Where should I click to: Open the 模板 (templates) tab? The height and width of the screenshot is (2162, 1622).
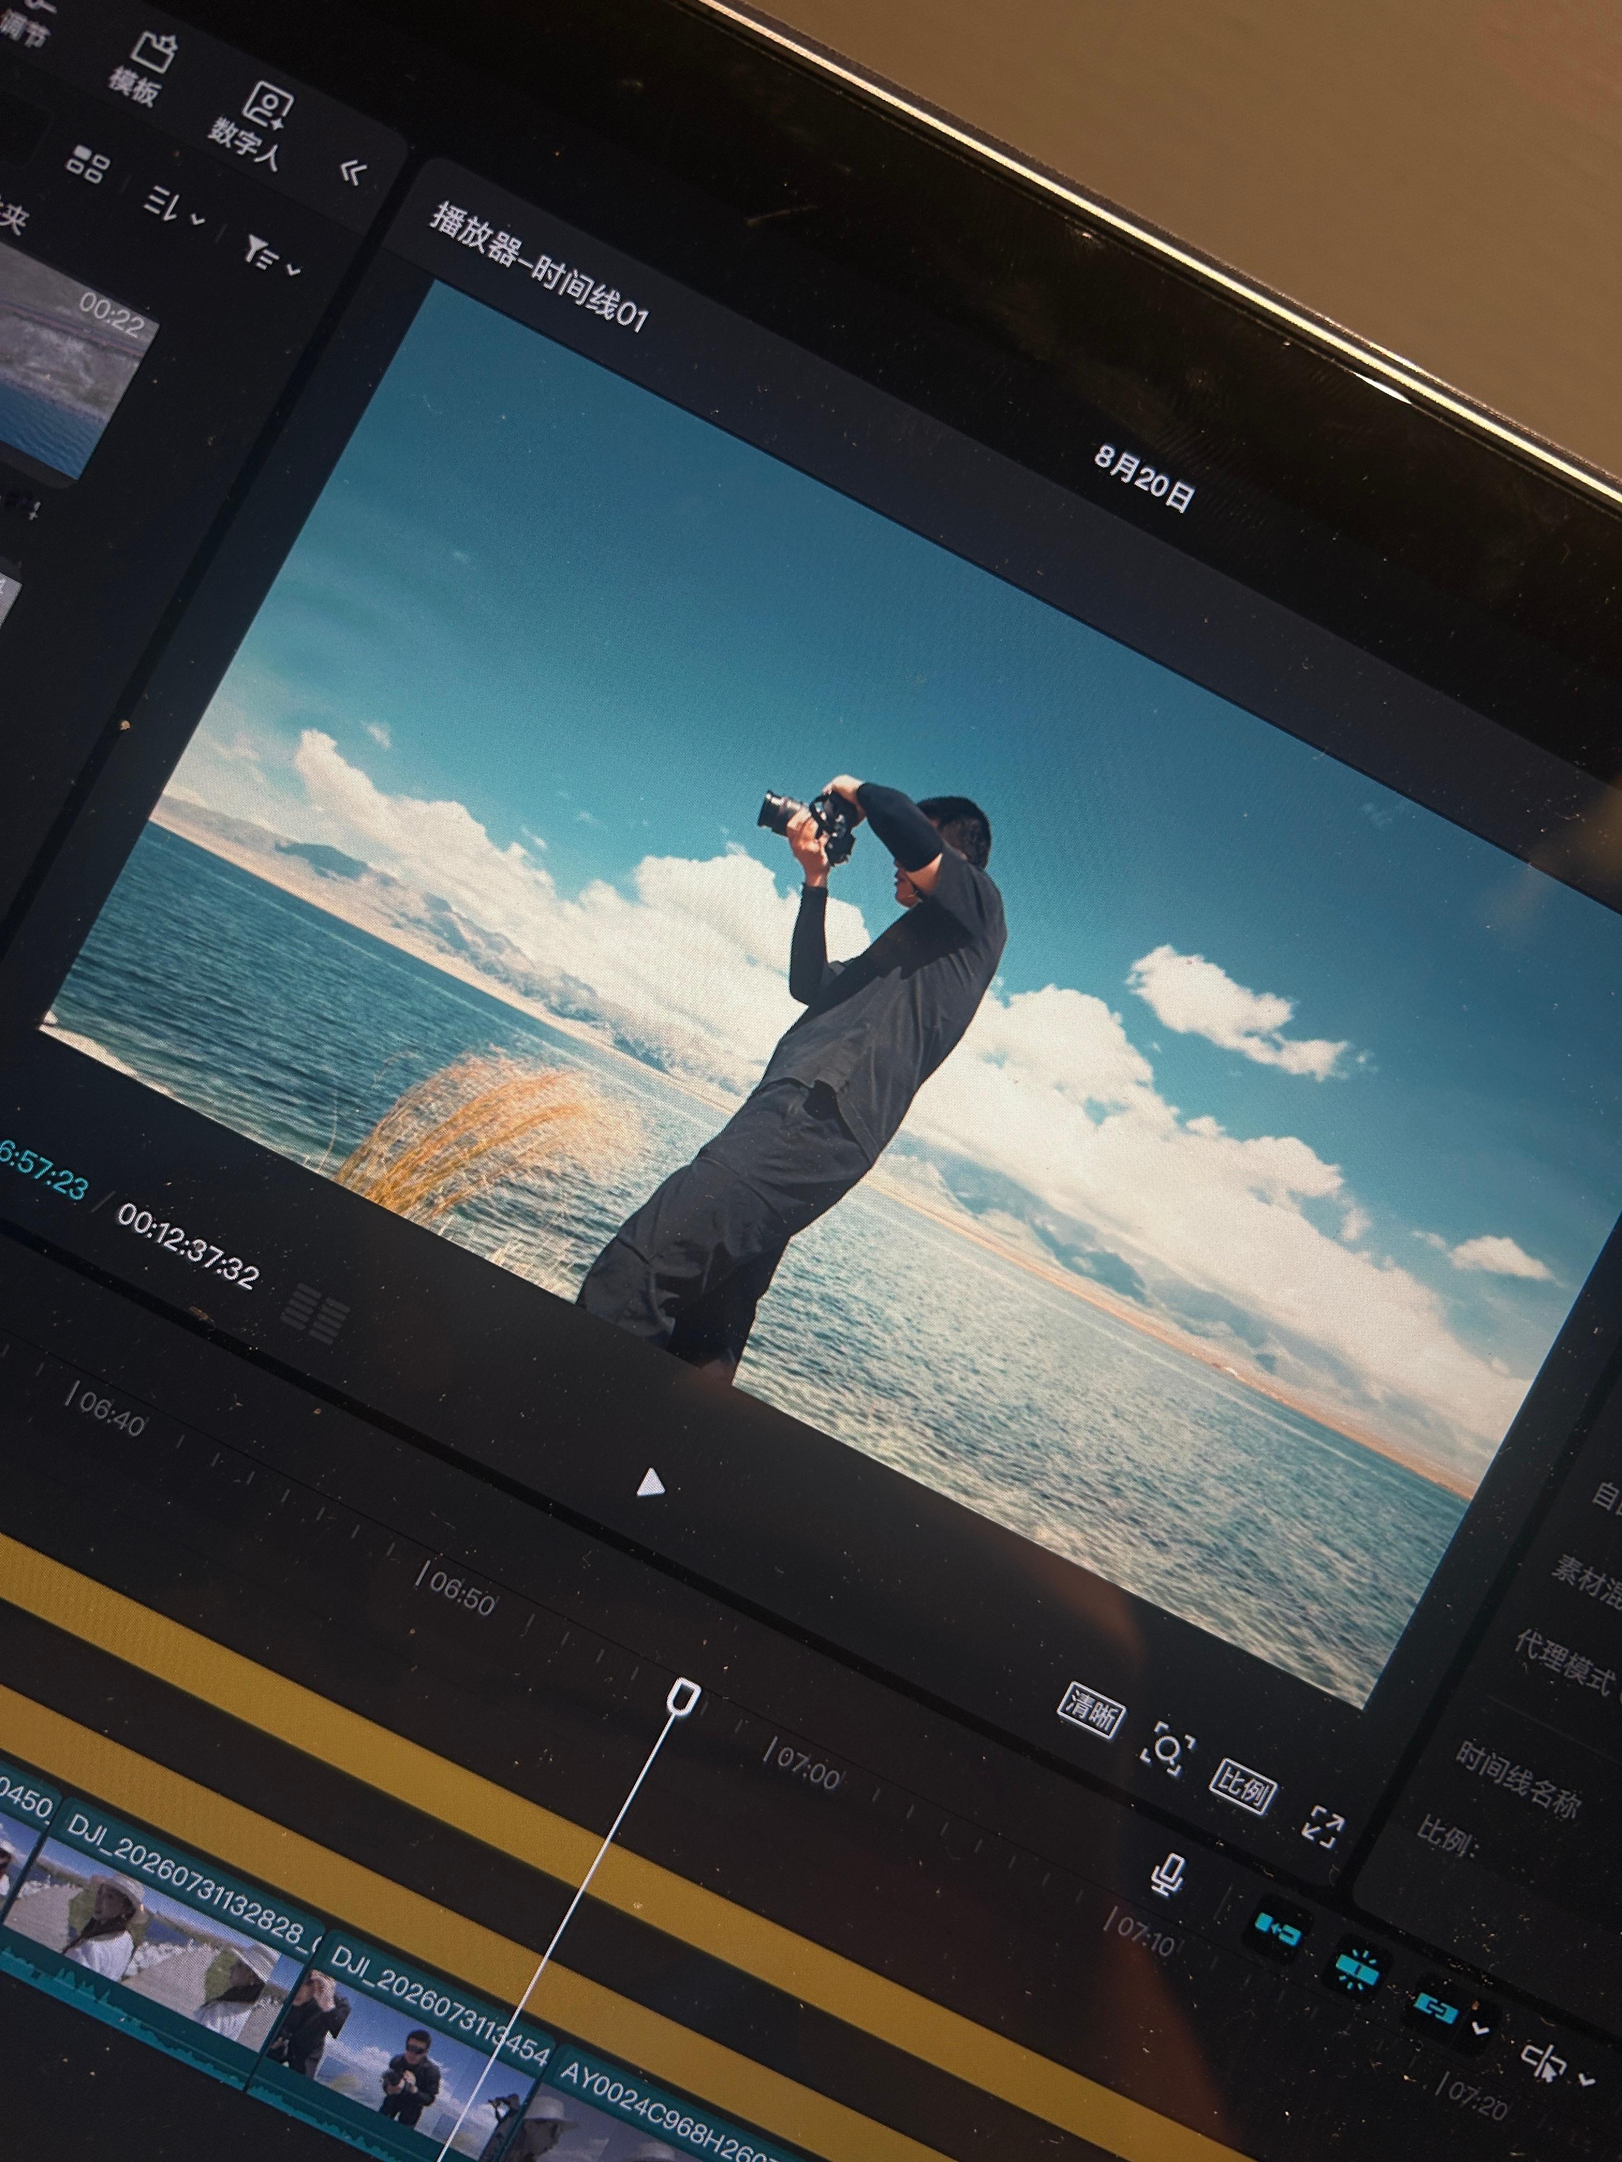(143, 69)
